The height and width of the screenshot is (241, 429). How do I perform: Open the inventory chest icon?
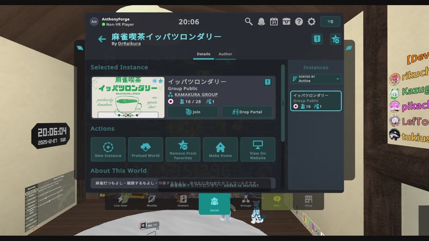[x=286, y=21]
